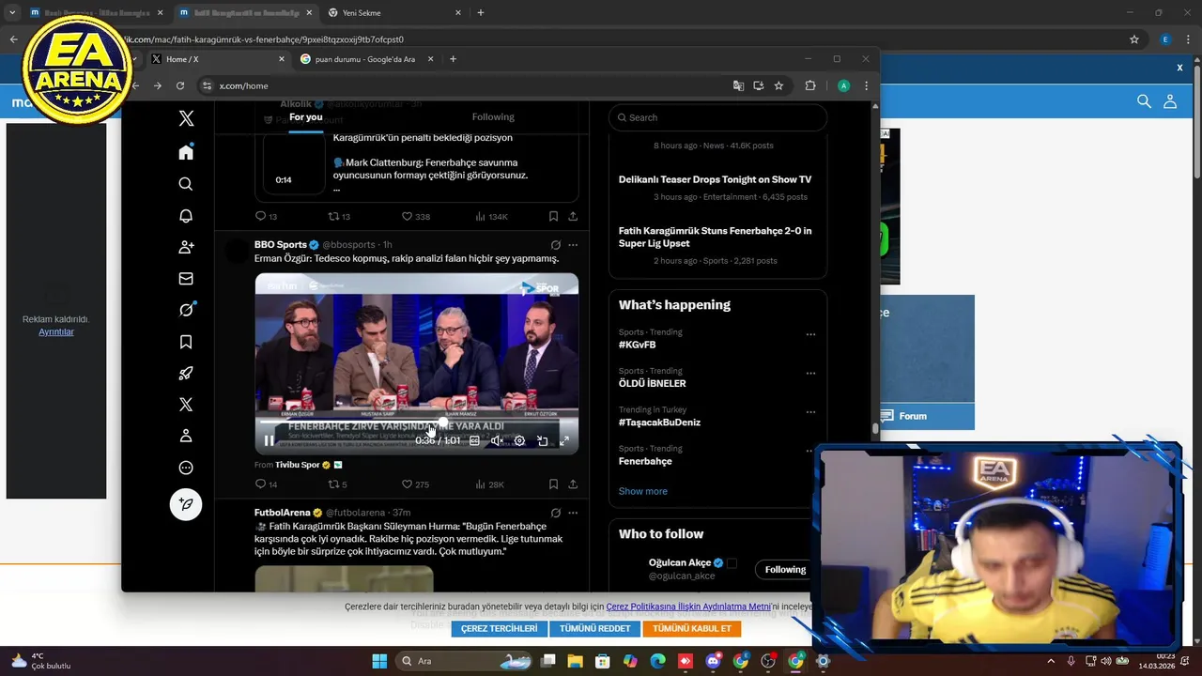Click Show more under trends
Image resolution: width=1202 pixels, height=676 pixels.
coord(642,491)
